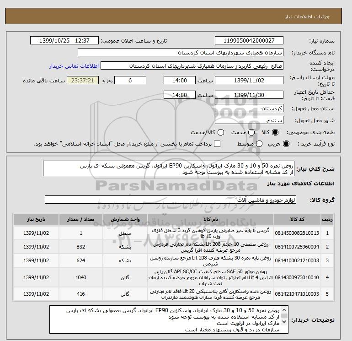Select the کالا radio button
The image size is (352, 341).
(x=275, y=132)
